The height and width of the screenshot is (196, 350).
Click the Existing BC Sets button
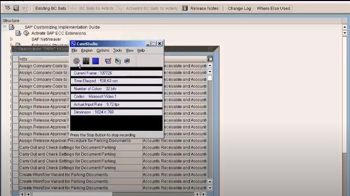point(51,8)
